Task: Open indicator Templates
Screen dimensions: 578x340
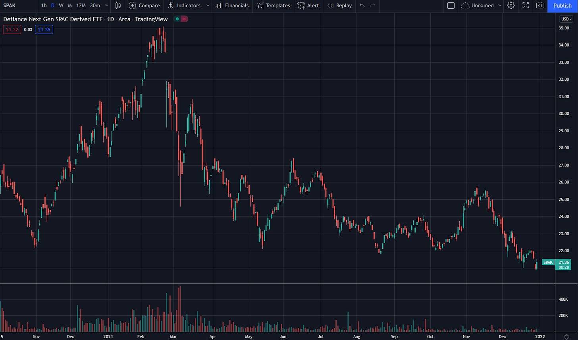Action: pyautogui.click(x=273, y=6)
